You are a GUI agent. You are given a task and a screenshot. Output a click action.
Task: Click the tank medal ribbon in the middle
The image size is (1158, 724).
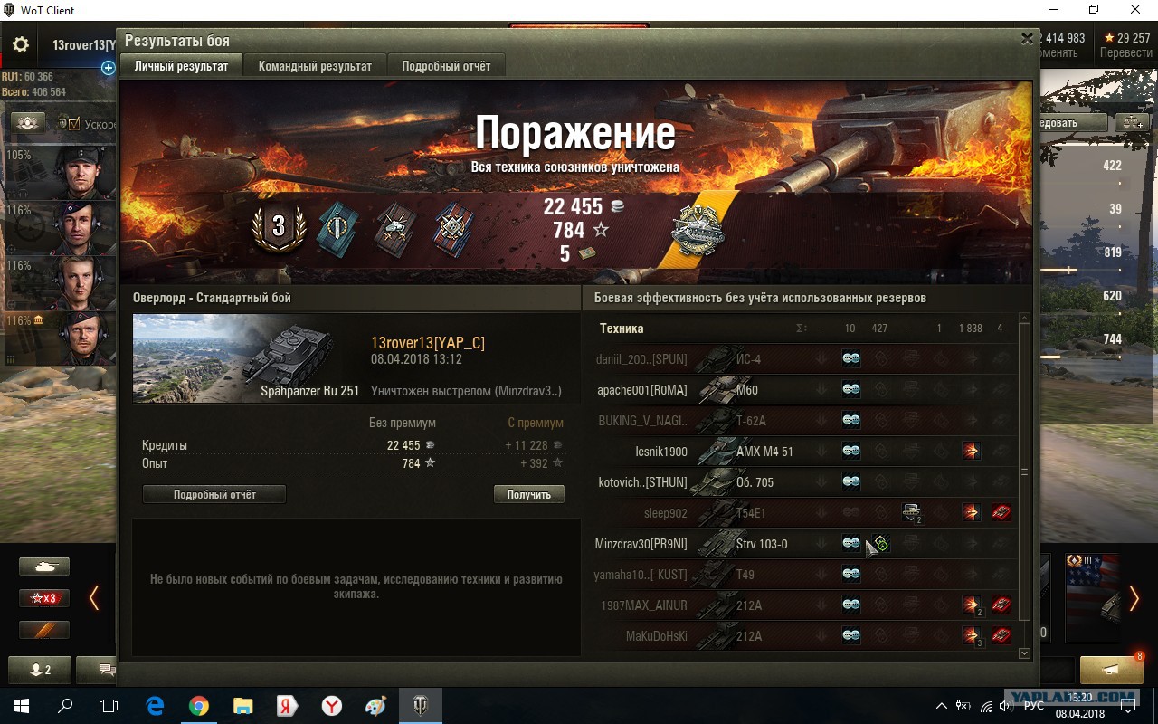tap(395, 230)
